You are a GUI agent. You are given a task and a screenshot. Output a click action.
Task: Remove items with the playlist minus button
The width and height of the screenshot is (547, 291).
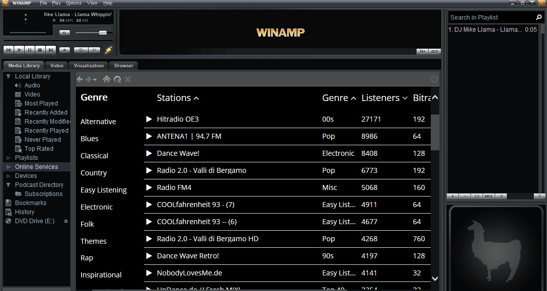(x=464, y=196)
